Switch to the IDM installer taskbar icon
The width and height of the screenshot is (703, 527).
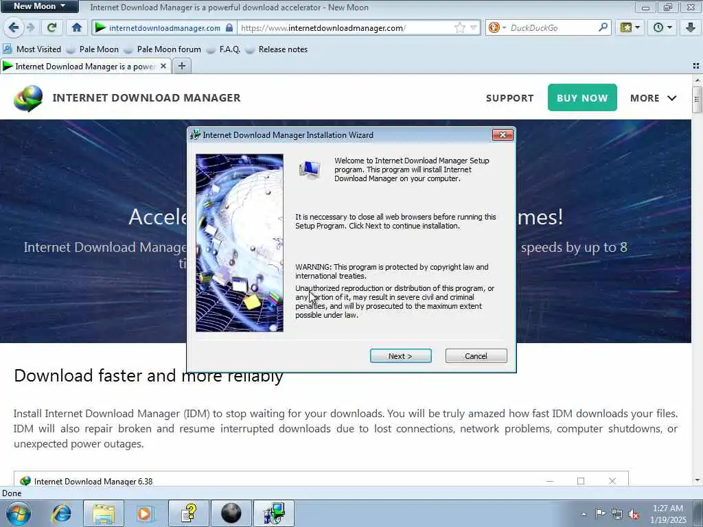(x=273, y=513)
